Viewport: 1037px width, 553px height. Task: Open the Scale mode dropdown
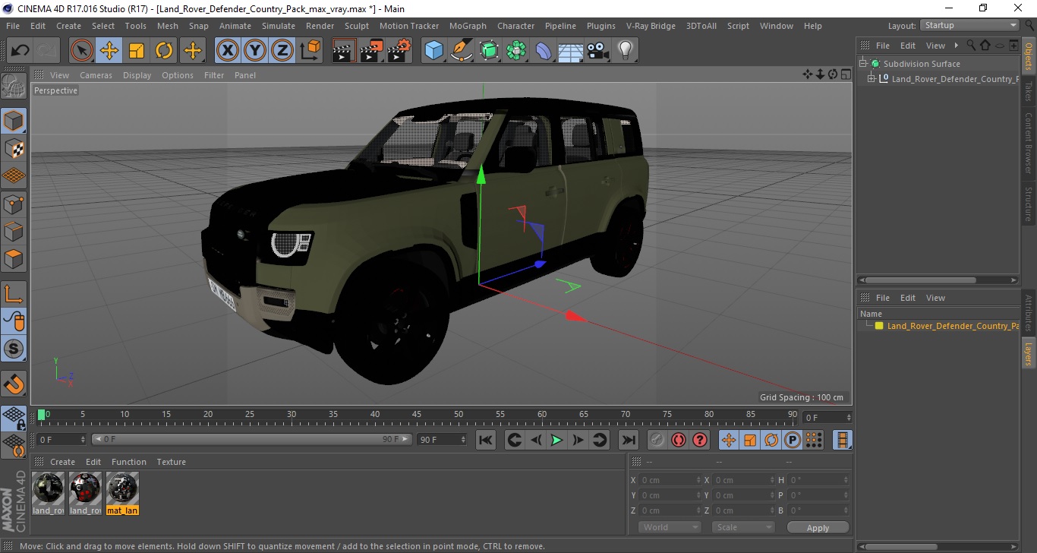click(x=743, y=527)
